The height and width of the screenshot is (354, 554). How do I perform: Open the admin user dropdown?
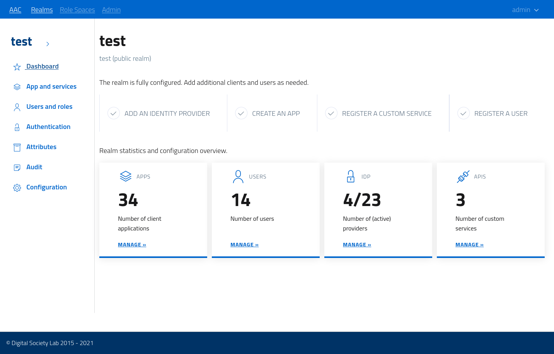pos(525,10)
